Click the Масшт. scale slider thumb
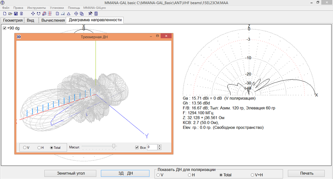333x179 pixels. point(113,146)
